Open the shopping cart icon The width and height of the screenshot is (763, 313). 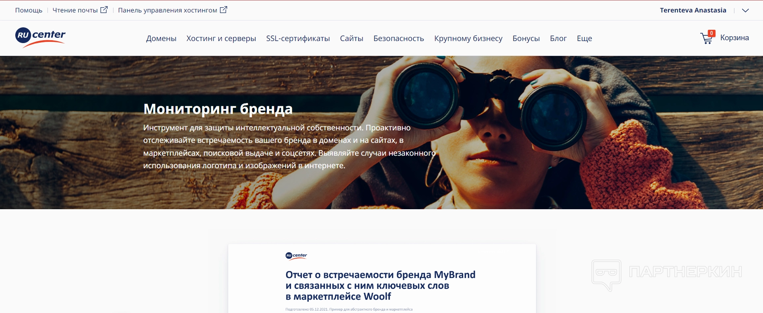pyautogui.click(x=706, y=39)
